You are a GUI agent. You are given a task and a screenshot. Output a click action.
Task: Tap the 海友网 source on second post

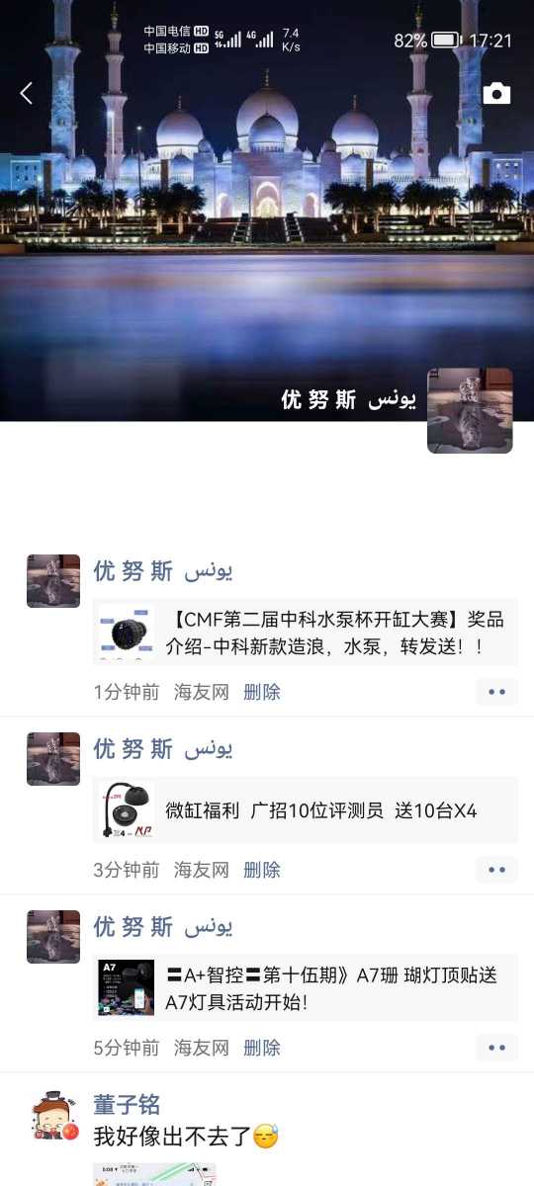[x=202, y=870]
